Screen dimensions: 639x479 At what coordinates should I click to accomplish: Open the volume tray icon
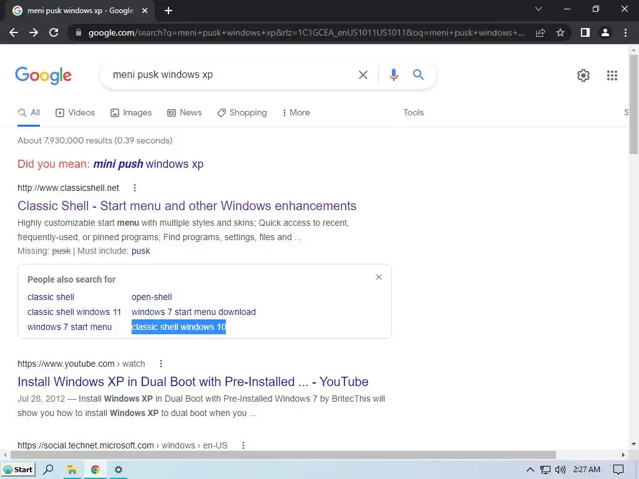pos(560,470)
